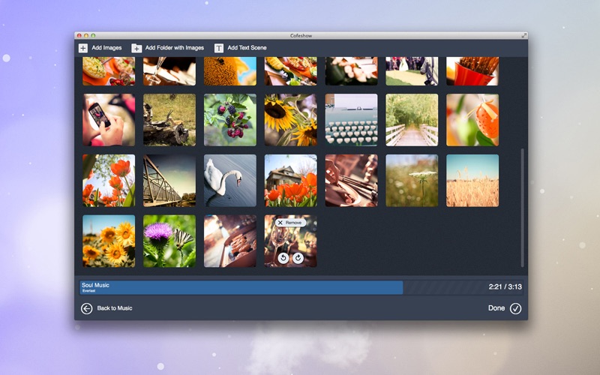The height and width of the screenshot is (375, 600).
Task: Select the blackberries photo
Action: point(230,120)
